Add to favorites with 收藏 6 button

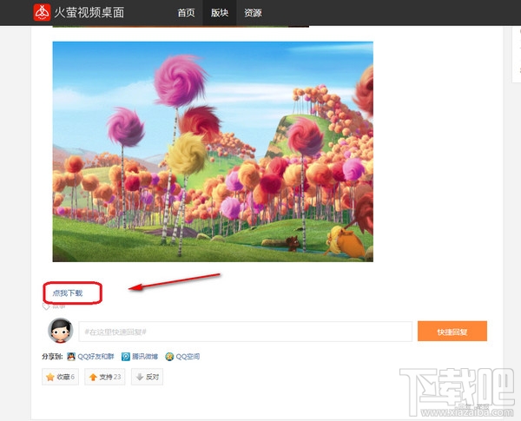[x=60, y=377]
